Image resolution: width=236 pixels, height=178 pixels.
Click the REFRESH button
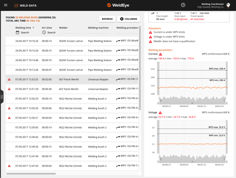[x=107, y=19]
